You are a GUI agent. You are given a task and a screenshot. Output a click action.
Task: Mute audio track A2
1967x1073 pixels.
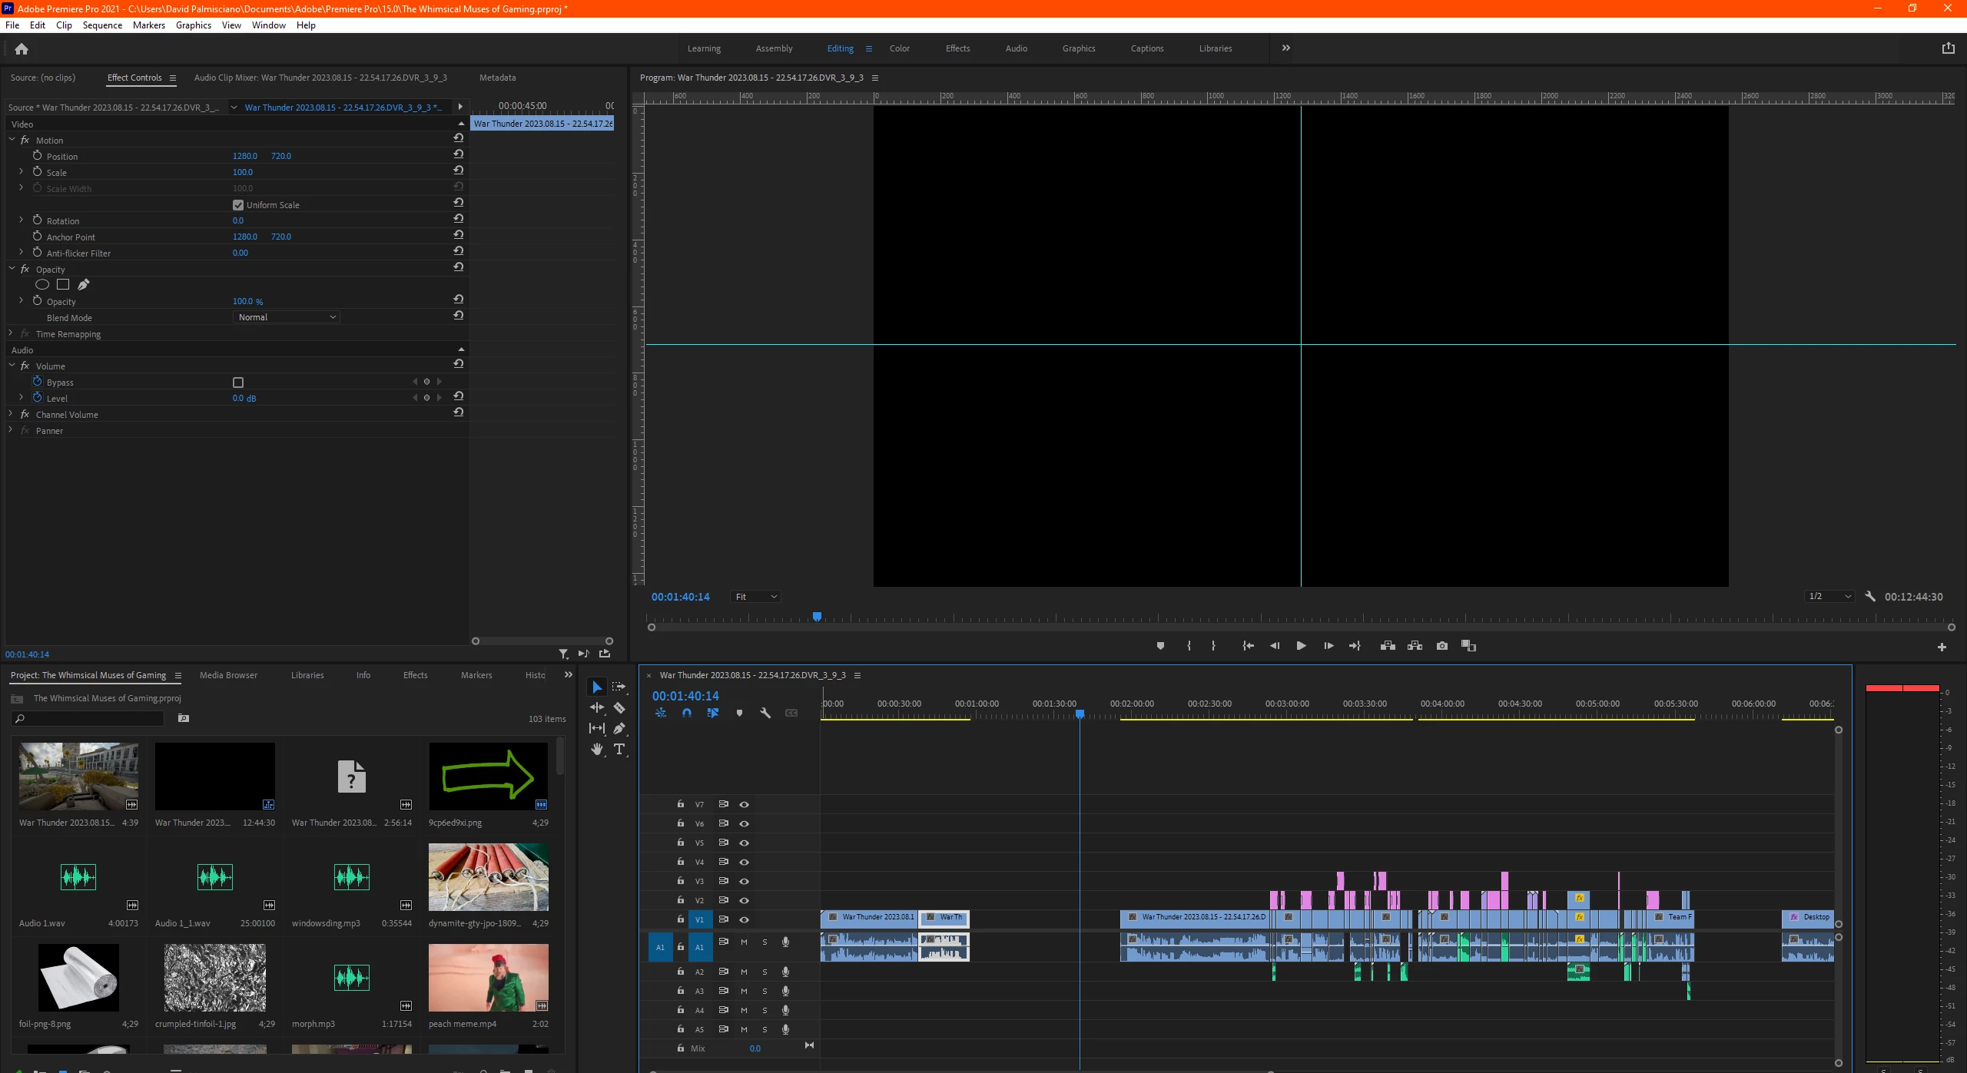pos(744,972)
